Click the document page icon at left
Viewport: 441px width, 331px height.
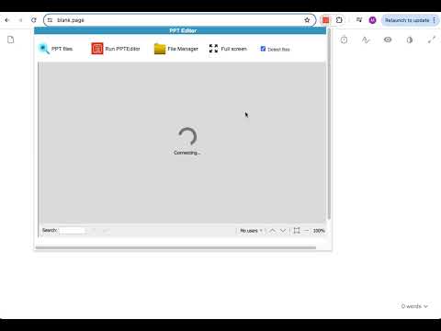(11, 40)
